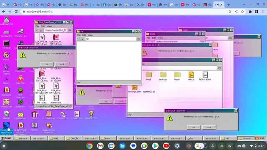Open the Robby desktop icon
Screen dimensions: 267x150
point(6,81)
